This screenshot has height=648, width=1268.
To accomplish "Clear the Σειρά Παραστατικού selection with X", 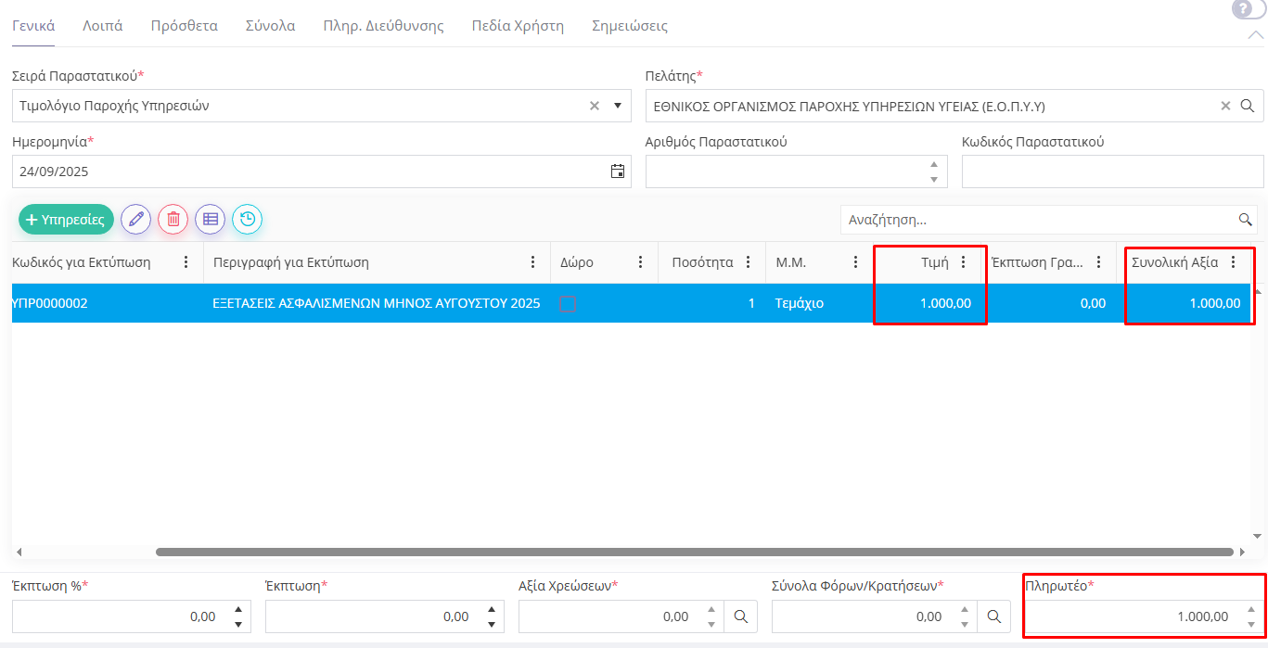I will [595, 106].
